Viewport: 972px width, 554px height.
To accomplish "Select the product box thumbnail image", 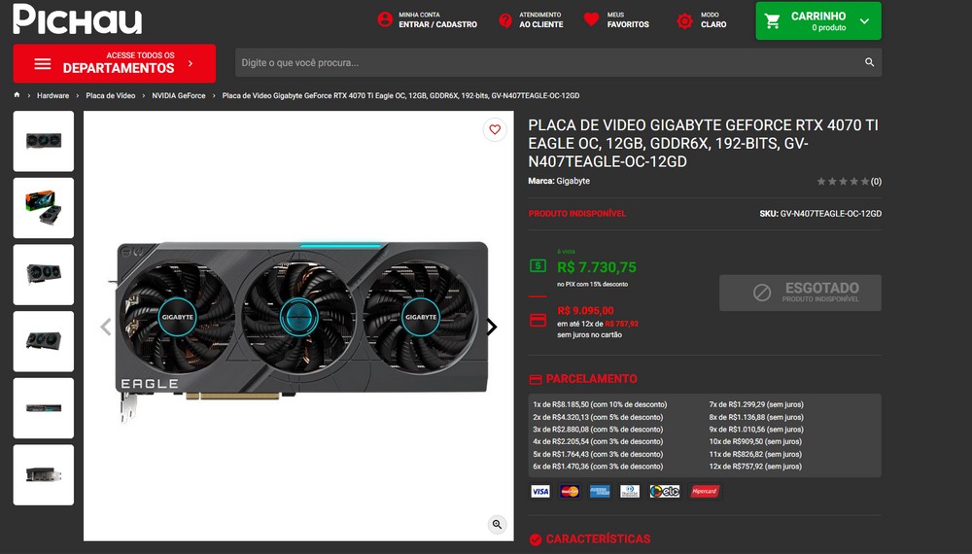I will [44, 208].
